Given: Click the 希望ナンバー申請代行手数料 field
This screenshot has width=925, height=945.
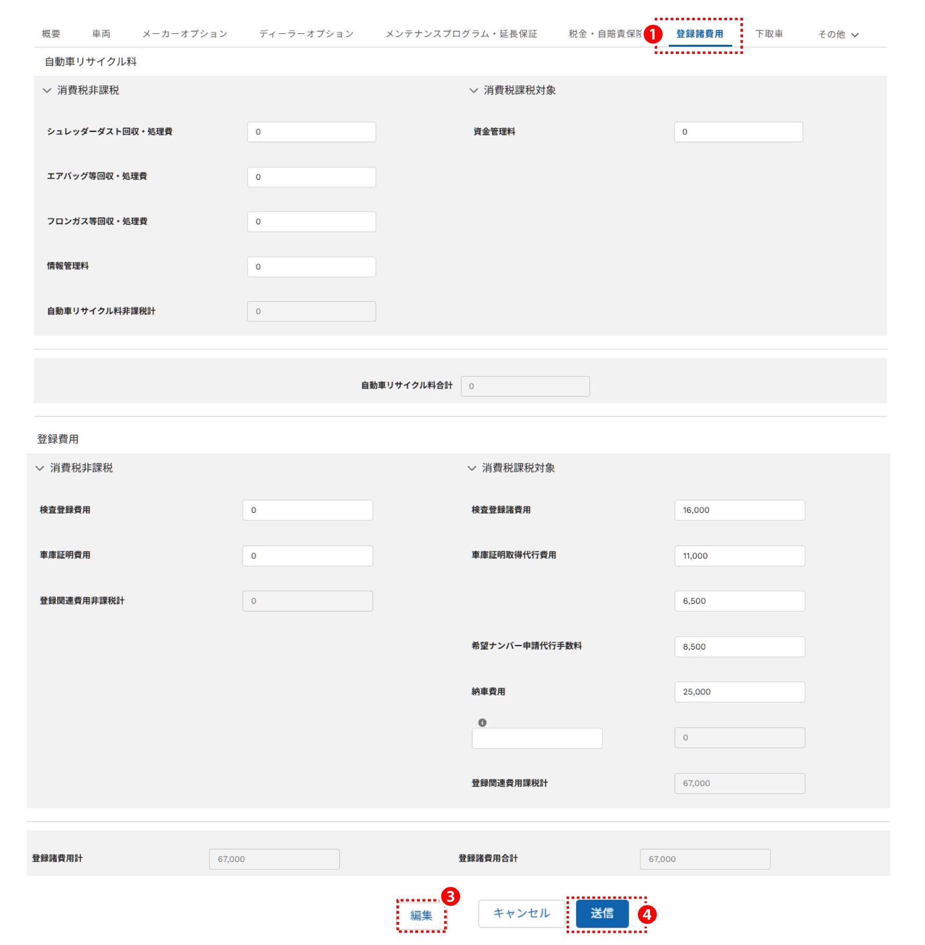Looking at the screenshot, I should click(739, 646).
